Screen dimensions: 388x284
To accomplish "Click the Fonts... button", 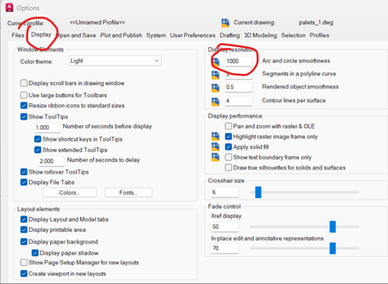I will [x=129, y=193].
